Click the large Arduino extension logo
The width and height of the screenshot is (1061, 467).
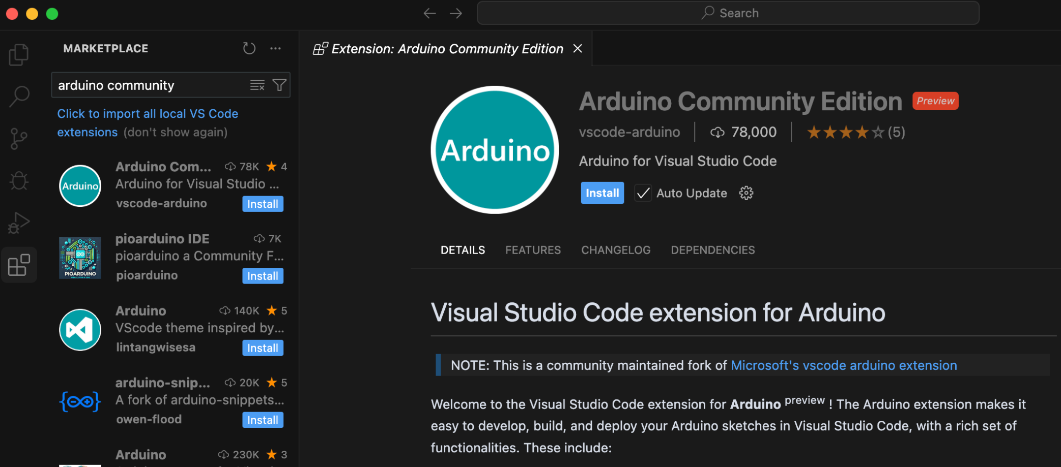coord(495,150)
